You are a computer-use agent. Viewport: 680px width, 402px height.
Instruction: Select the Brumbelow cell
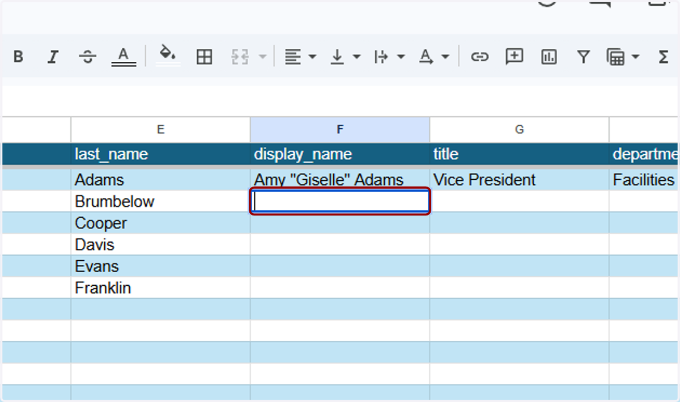point(160,202)
